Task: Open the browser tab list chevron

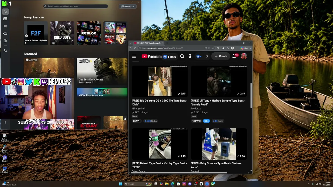Action: [131, 43]
